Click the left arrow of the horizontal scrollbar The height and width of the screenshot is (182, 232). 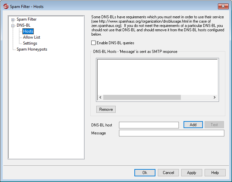pyautogui.click(x=100, y=97)
